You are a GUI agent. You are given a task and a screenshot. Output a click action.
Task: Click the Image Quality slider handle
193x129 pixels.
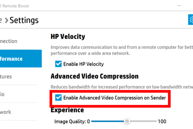tap(127, 121)
